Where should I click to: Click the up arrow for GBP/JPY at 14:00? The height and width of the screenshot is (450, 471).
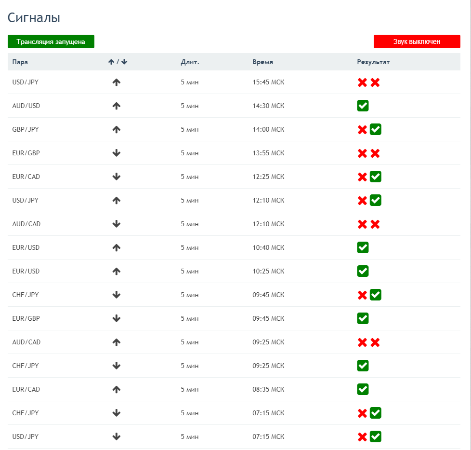coord(117,130)
